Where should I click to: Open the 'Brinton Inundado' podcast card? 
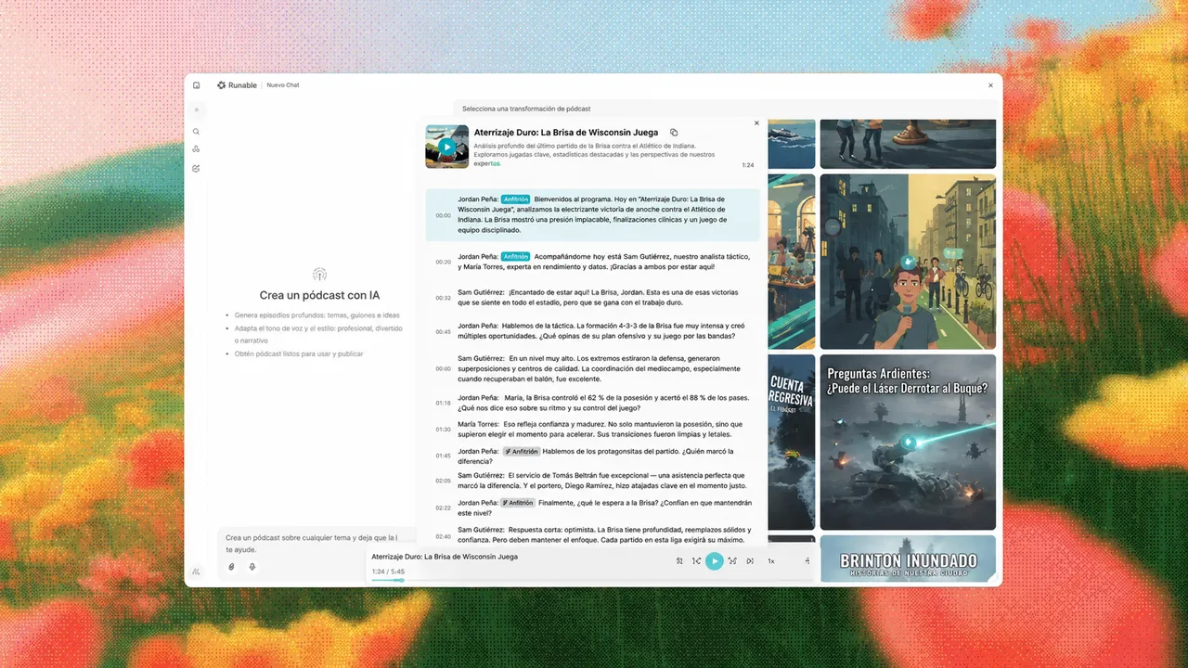click(x=908, y=559)
